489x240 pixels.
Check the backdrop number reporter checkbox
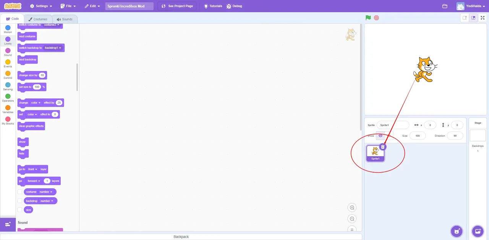[20, 201]
